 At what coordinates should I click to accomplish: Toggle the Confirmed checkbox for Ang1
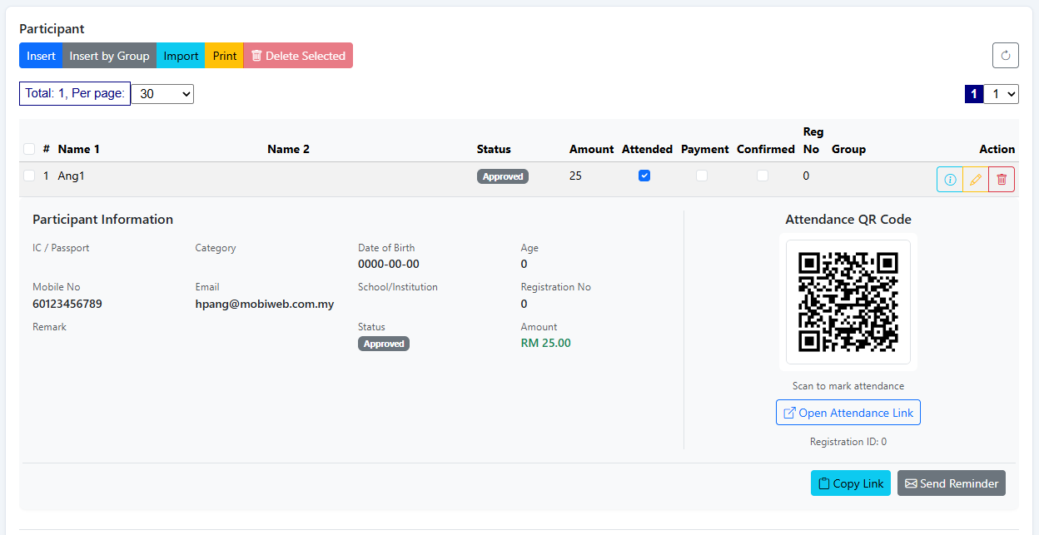(763, 176)
